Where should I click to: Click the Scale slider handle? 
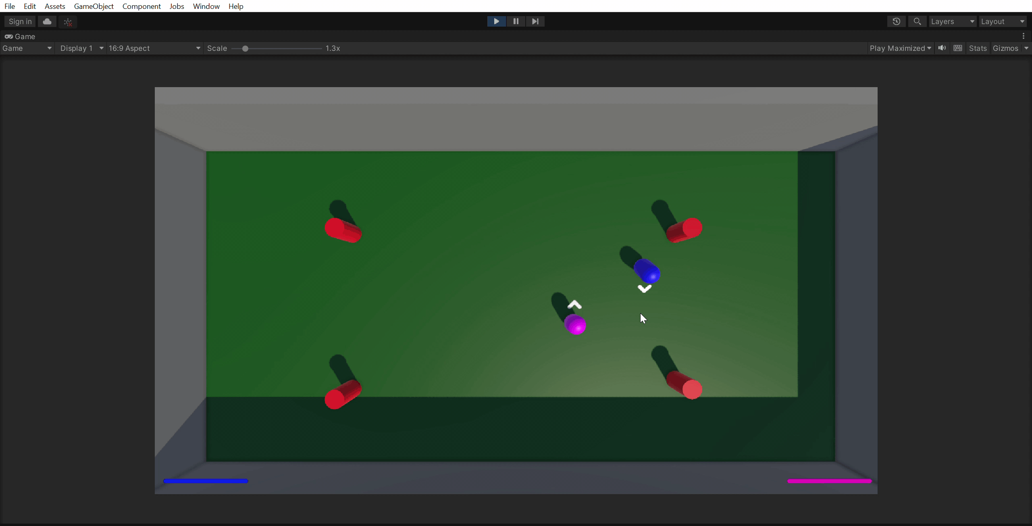pos(245,48)
